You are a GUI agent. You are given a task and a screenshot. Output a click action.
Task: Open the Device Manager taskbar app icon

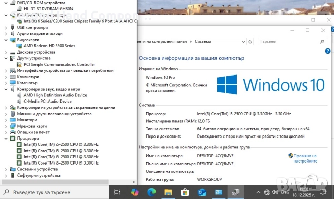tap(235, 192)
